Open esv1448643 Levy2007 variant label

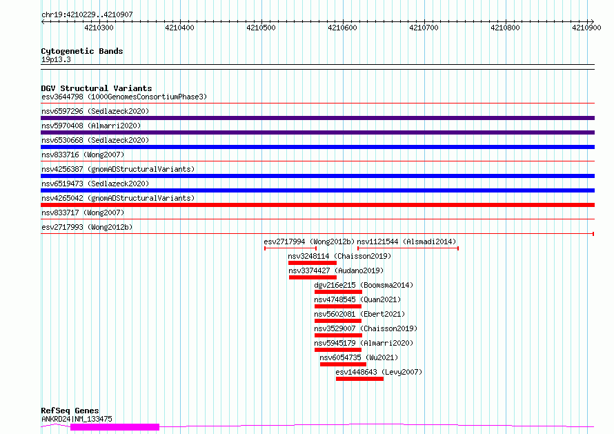379,372
